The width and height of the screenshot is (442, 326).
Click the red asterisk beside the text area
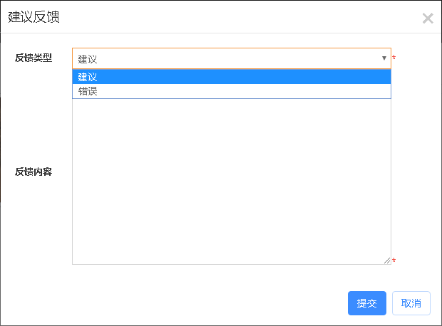point(394,261)
